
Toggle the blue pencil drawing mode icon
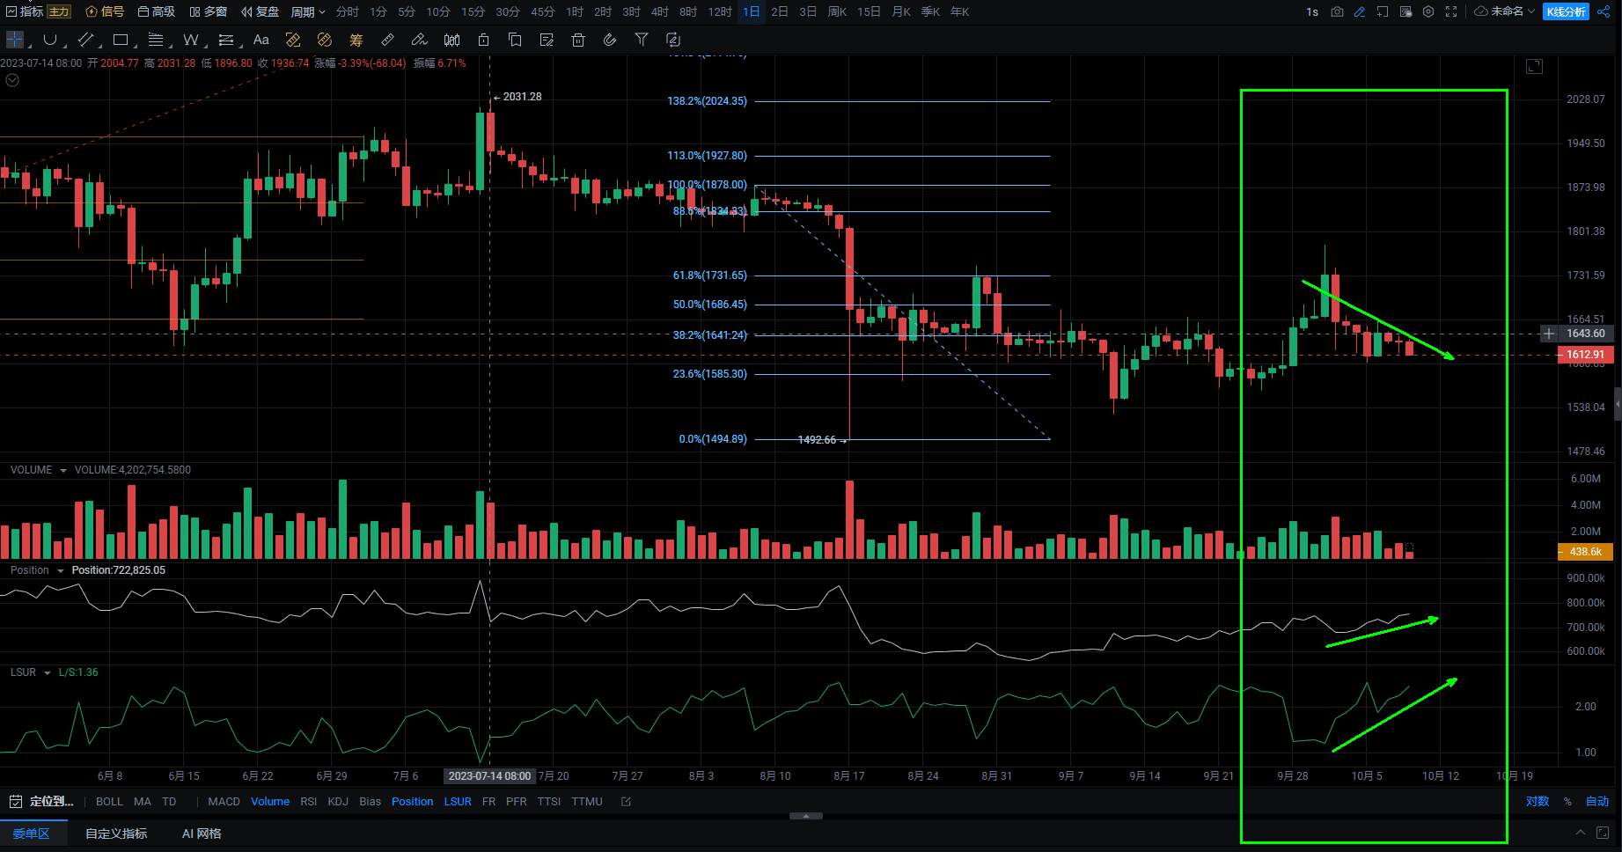1360,11
